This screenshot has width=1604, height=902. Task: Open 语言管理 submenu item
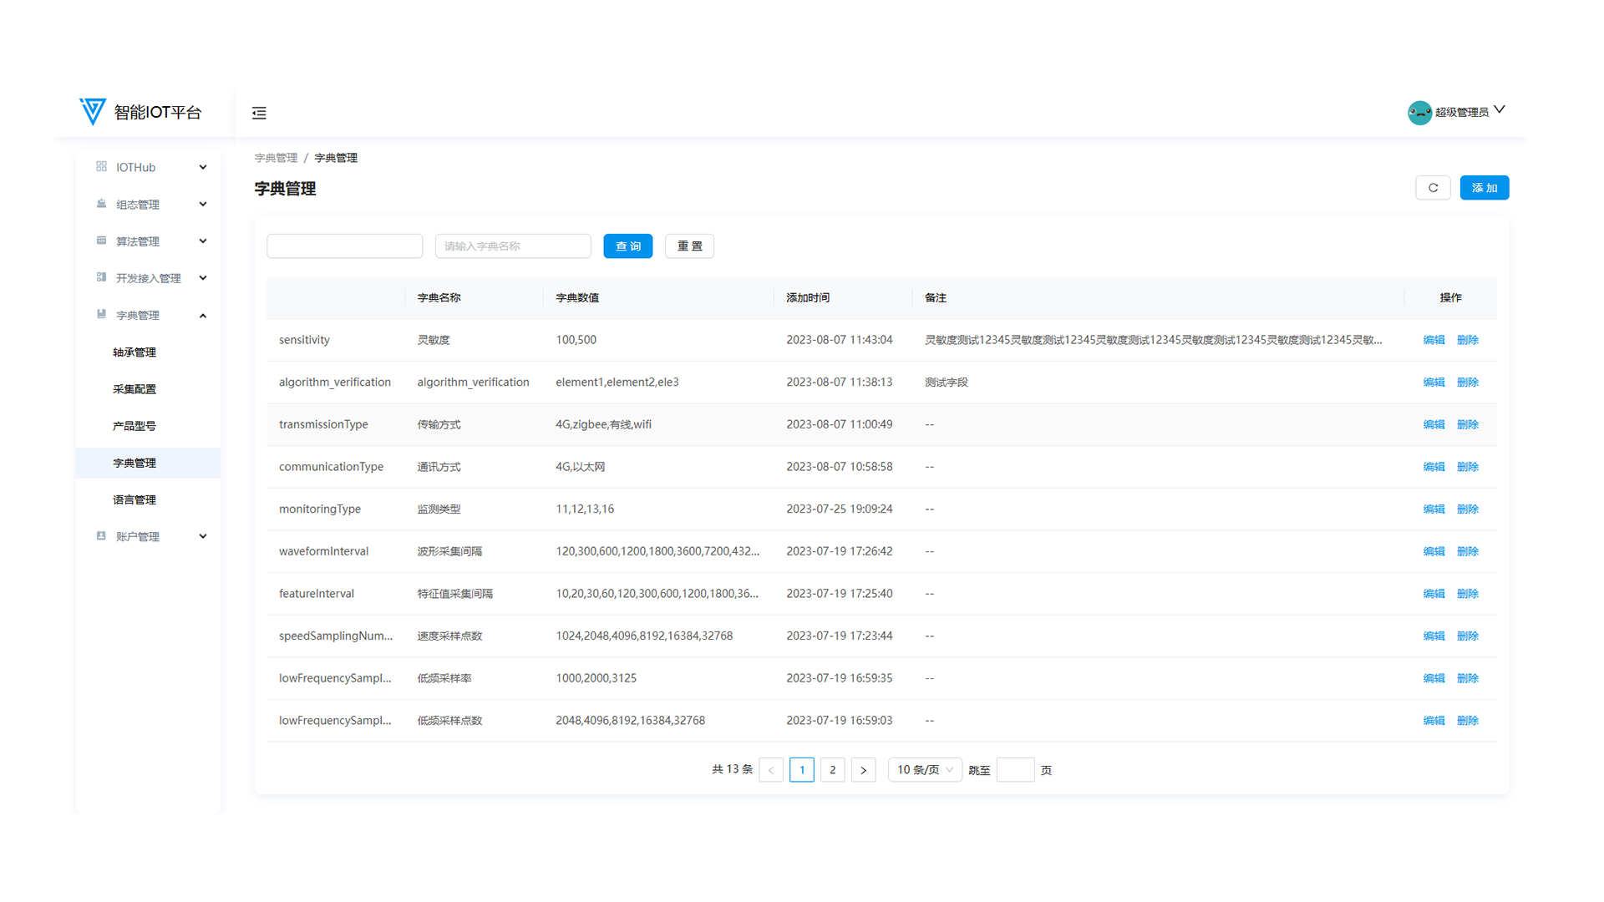coord(135,499)
